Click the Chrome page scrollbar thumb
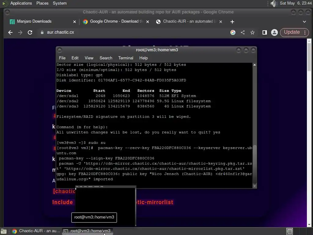 click(x=309, y=57)
